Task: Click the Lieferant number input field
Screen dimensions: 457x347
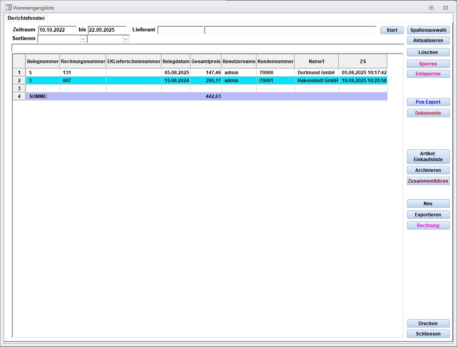Action: (180, 30)
